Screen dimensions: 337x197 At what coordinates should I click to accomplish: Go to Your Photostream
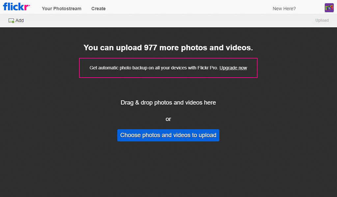tap(61, 9)
